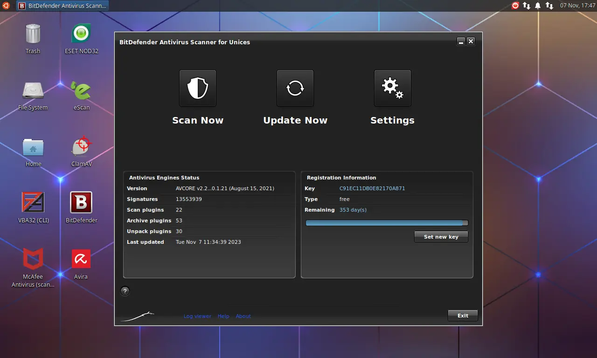
Task: Click the last updated date value
Action: tap(208, 242)
